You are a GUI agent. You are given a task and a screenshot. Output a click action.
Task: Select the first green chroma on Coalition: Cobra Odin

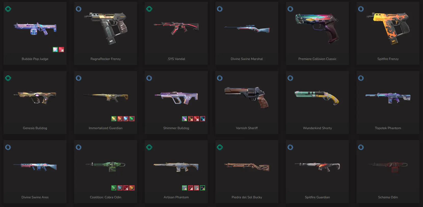click(x=114, y=188)
